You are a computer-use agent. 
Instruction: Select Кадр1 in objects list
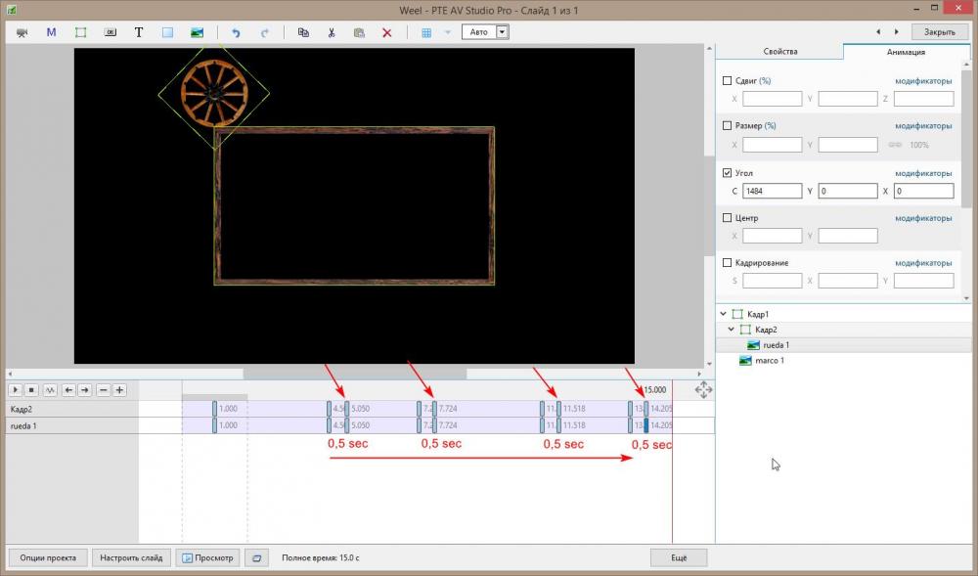click(x=758, y=314)
